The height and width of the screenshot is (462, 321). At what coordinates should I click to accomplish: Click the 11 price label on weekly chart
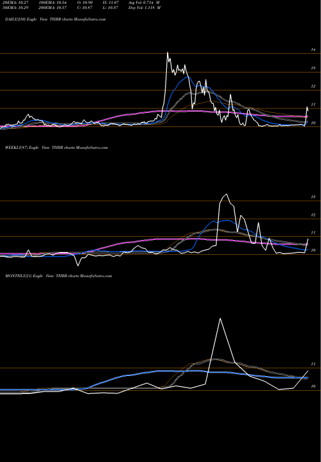point(313,232)
